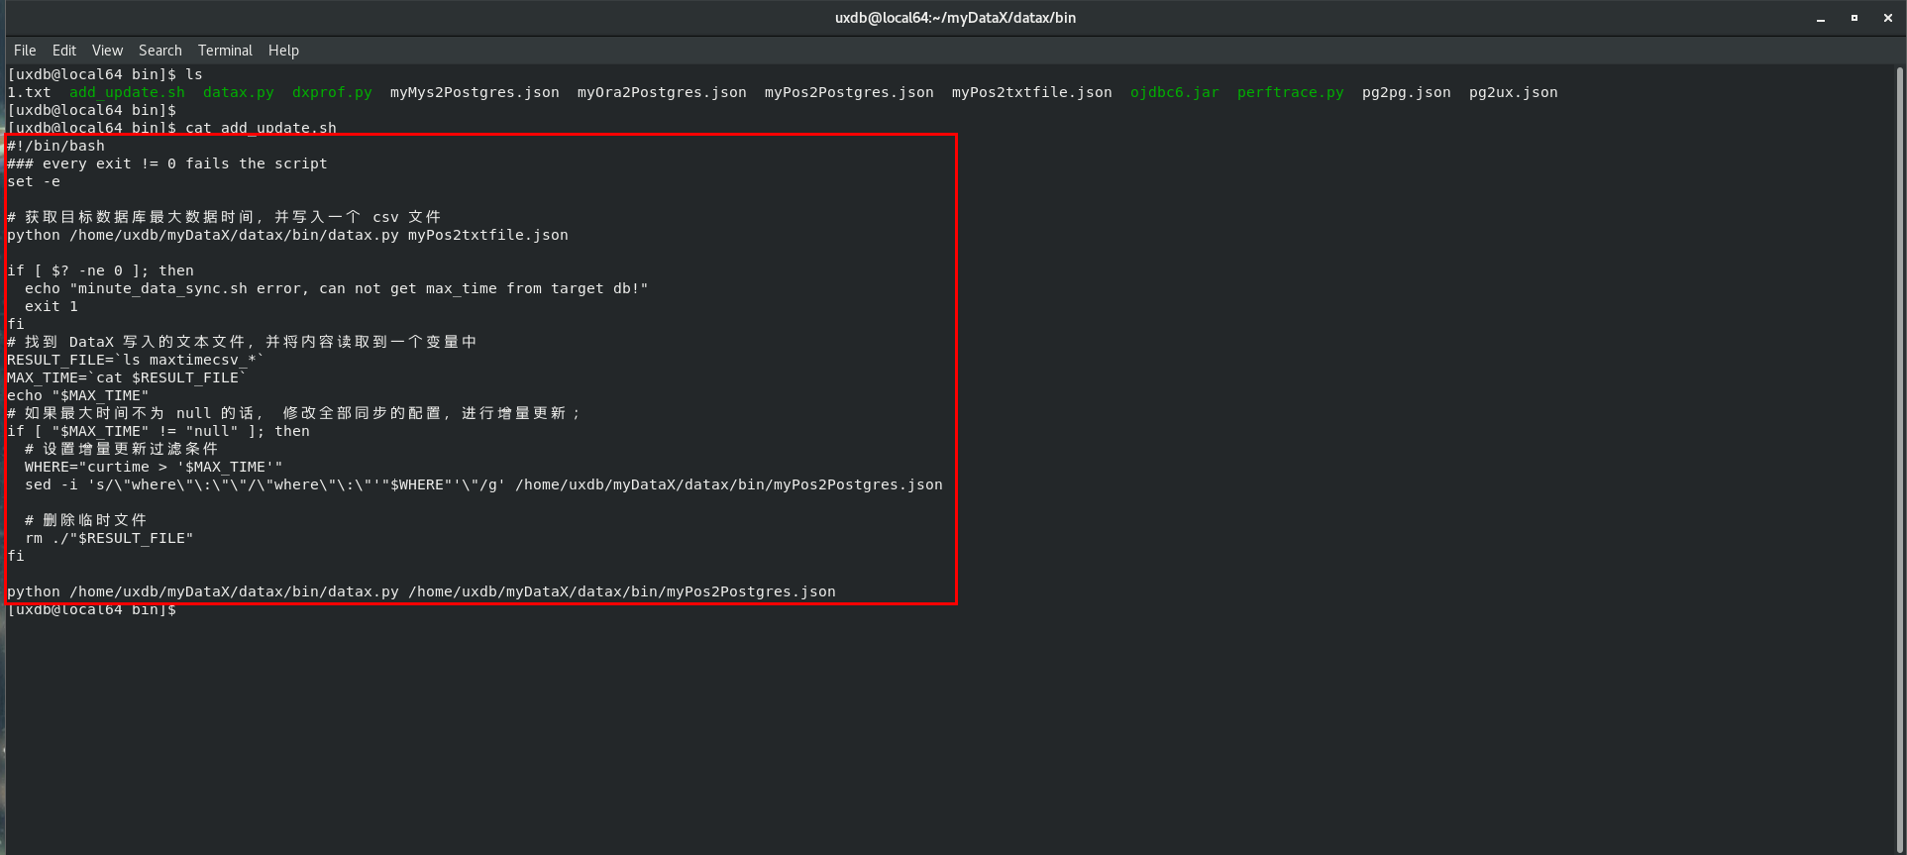
Task: Close the terminal window
Action: (x=1888, y=18)
